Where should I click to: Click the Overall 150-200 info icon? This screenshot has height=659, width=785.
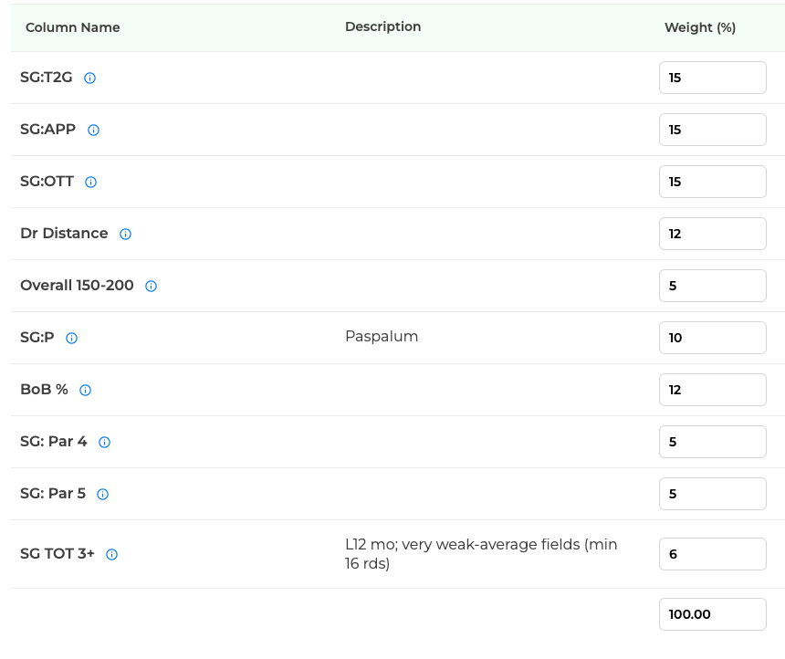(x=151, y=286)
